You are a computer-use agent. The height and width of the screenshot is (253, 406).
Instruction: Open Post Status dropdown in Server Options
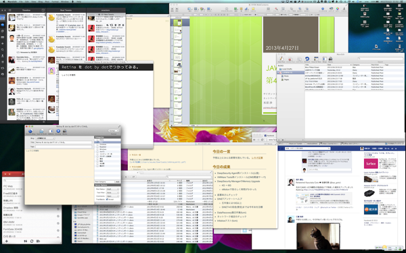(112, 189)
